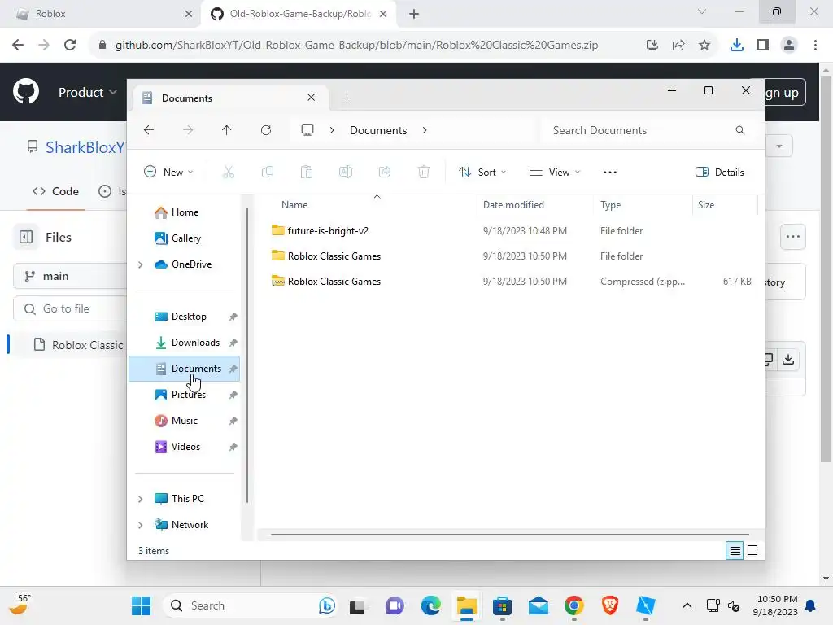Select Gallery in Explorer navigation pane
Image resolution: width=833 pixels, height=625 pixels.
tap(185, 238)
